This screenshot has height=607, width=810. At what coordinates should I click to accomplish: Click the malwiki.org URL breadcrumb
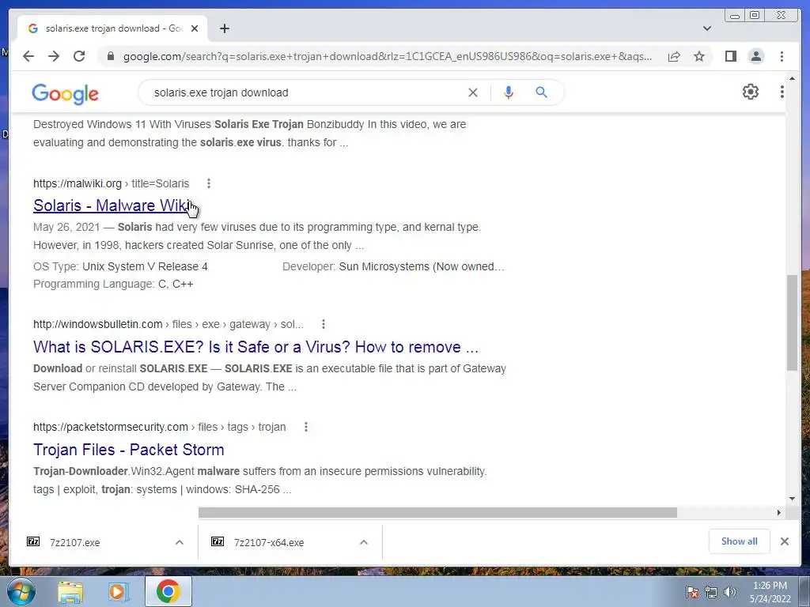point(111,183)
